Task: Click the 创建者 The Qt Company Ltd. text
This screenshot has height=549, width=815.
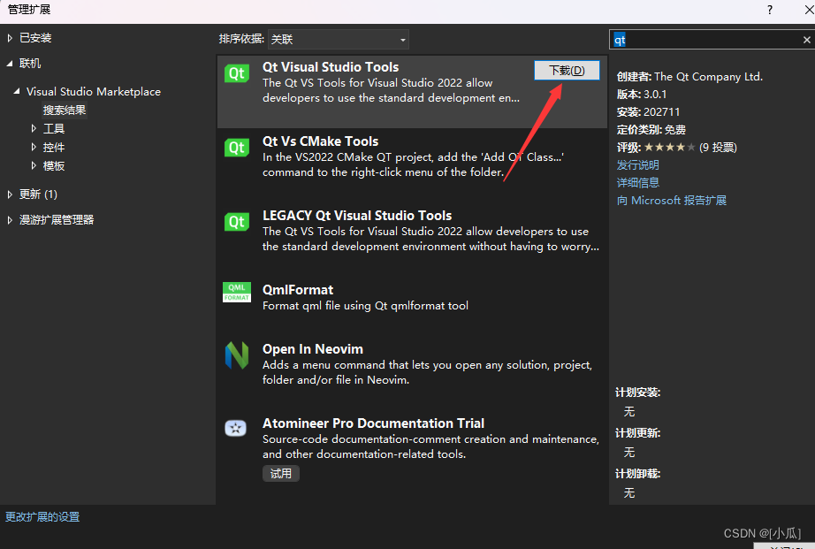Action: pos(689,77)
